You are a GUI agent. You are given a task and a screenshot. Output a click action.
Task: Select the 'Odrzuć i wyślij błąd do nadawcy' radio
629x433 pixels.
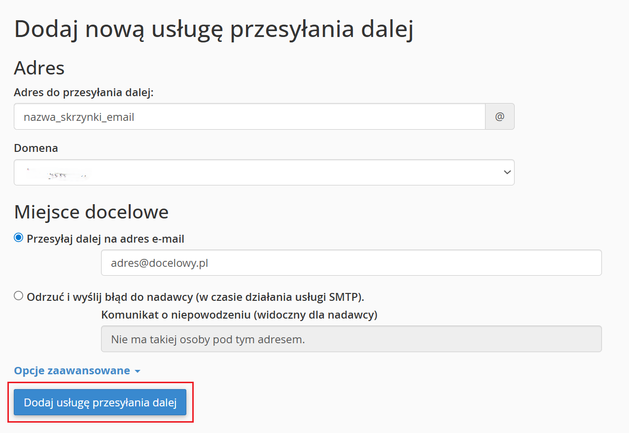coord(19,296)
